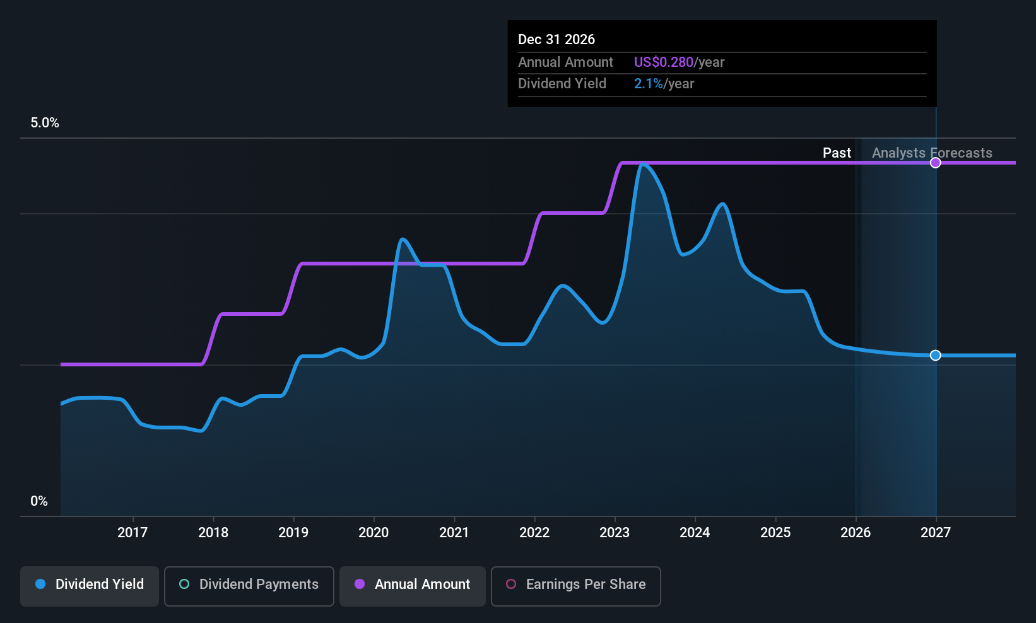The image size is (1036, 623).
Task: Select the purple Annual Amount data point marker
Action: point(936,163)
